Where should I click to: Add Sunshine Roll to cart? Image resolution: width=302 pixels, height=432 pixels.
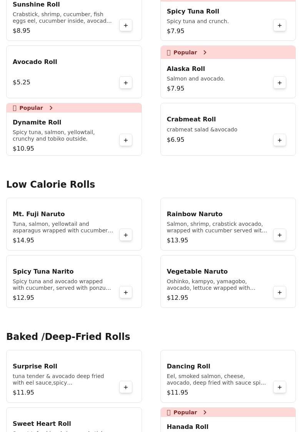126,25
